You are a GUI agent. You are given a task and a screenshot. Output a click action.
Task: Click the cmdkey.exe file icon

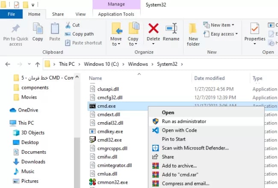[x=92, y=131]
